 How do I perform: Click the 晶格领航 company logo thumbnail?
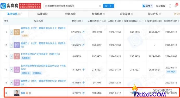(x=17, y=32)
